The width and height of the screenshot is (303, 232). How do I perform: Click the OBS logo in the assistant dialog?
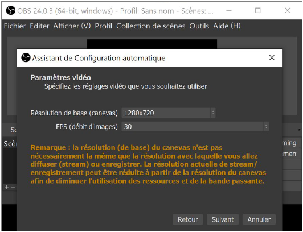pyautogui.click(x=26, y=57)
